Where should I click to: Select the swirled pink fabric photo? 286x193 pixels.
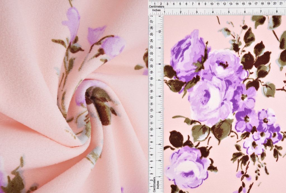(x=74, y=96)
